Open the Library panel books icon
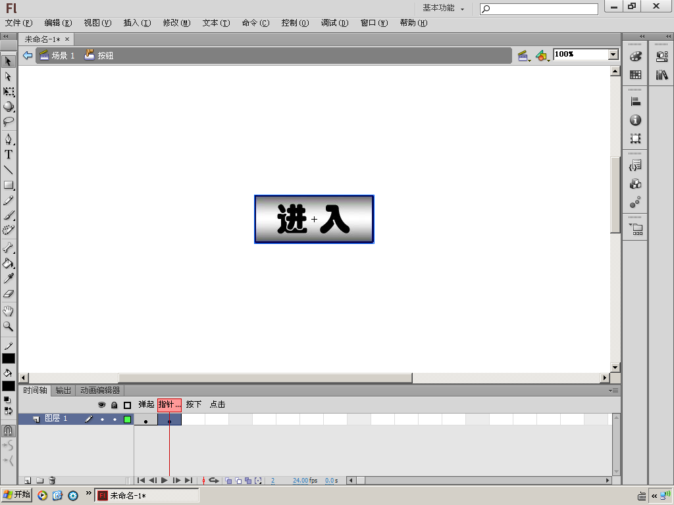The image size is (674, 505). point(661,75)
